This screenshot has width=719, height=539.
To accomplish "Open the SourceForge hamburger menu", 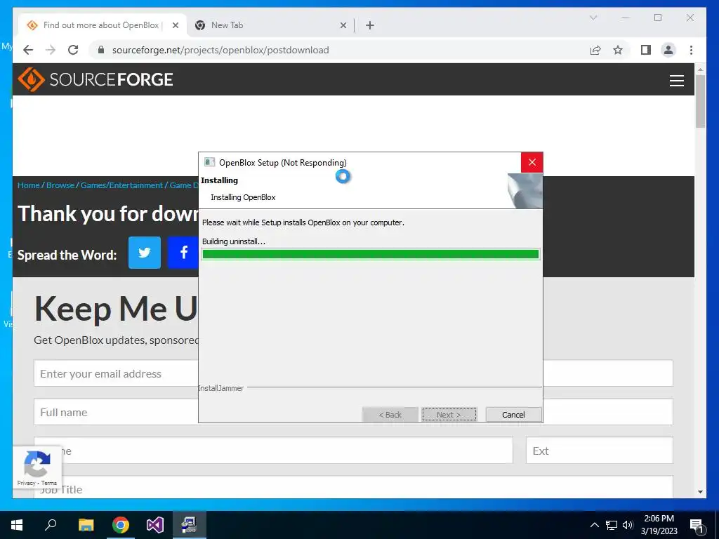I will tap(676, 80).
